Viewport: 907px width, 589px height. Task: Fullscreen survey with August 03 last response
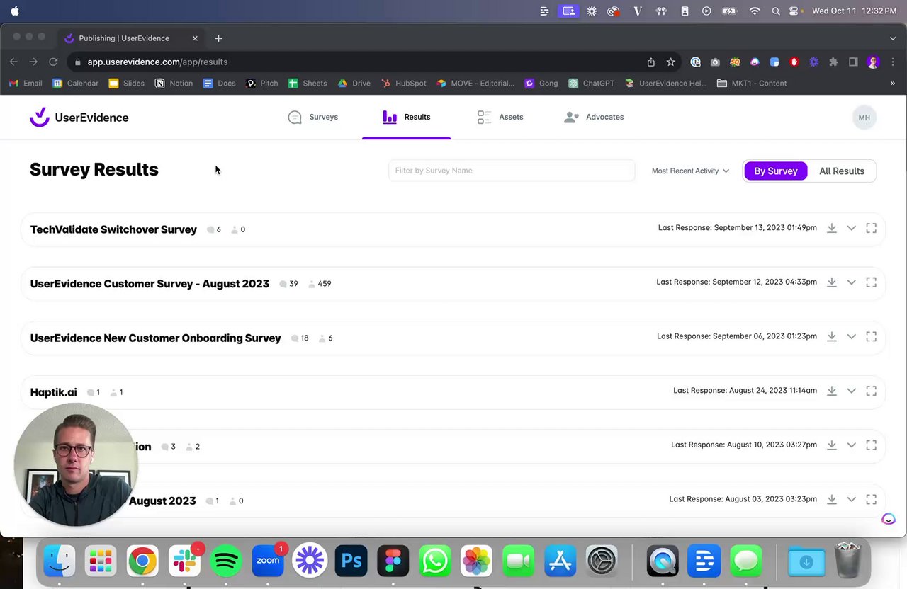pos(872,499)
